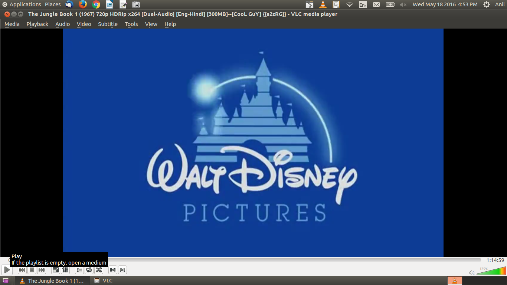Click the Ubuntu logo on top panel
The image size is (507, 285).
(x=5, y=4)
